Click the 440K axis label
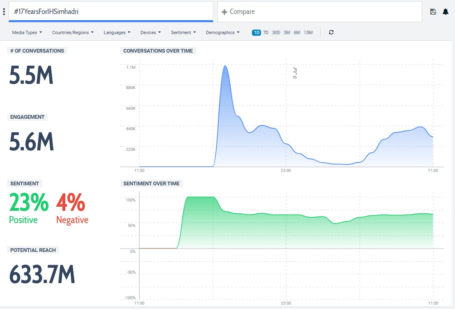The height and width of the screenshot is (309, 455). [131, 129]
